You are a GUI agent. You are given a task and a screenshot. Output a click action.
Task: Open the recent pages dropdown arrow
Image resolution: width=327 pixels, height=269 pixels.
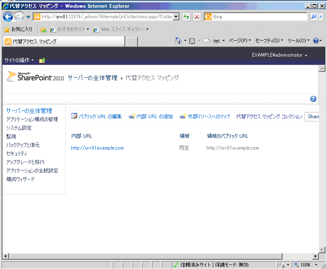tap(29, 17)
